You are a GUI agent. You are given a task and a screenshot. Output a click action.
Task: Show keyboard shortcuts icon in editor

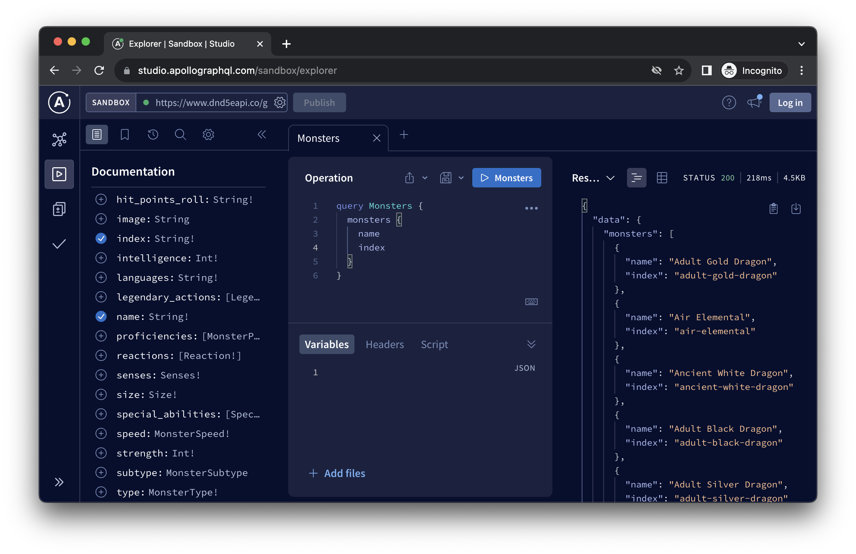click(x=531, y=302)
